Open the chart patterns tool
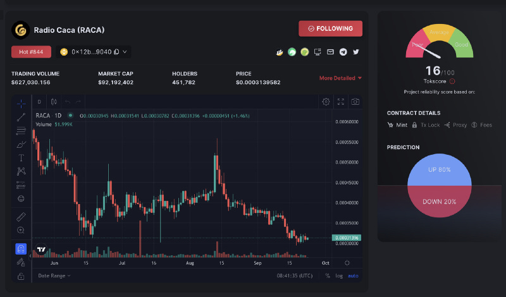506x297 pixels. [21, 171]
